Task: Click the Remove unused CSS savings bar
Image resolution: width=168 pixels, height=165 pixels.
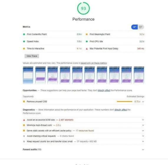Action: click(124, 101)
